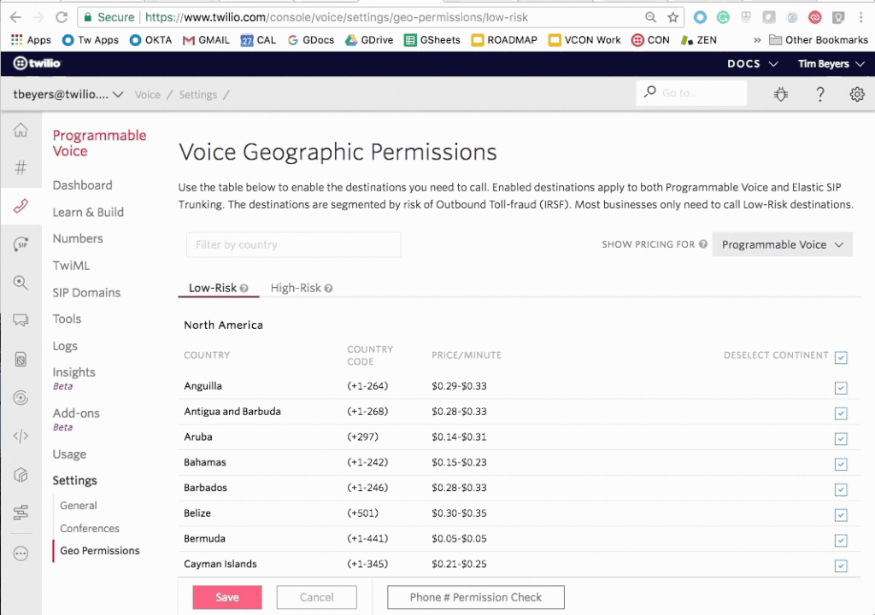Image resolution: width=875 pixels, height=615 pixels.
Task: Uncheck the Bermuda checkbox
Action: click(x=841, y=540)
